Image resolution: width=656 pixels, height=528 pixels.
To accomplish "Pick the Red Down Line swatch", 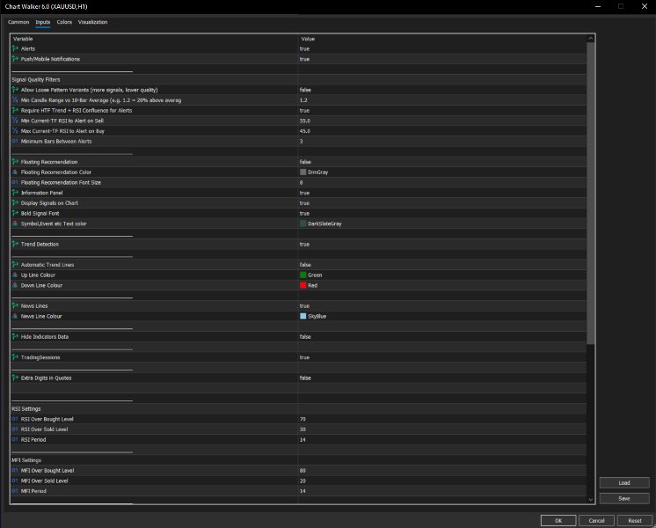I will (x=302, y=285).
